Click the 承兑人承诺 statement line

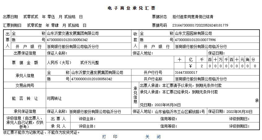tap(179, 92)
